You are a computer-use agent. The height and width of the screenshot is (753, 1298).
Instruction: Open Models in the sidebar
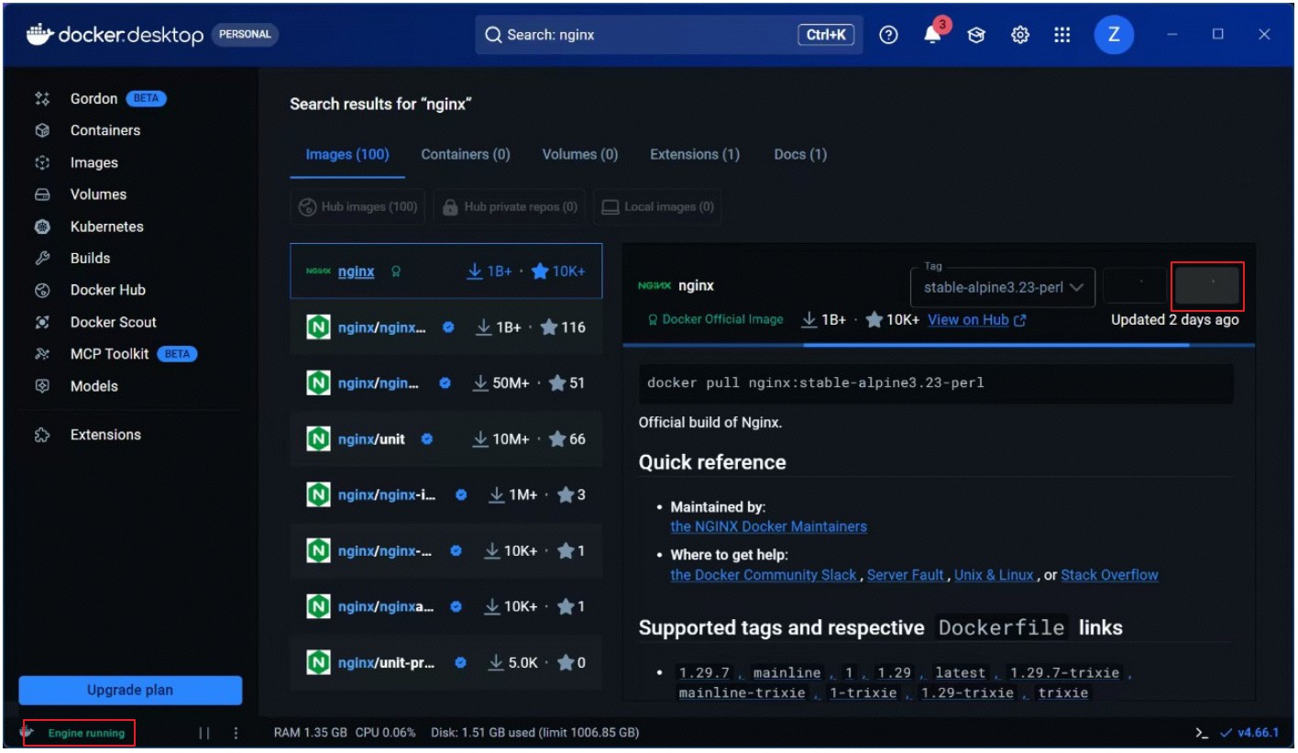pyautogui.click(x=128, y=386)
